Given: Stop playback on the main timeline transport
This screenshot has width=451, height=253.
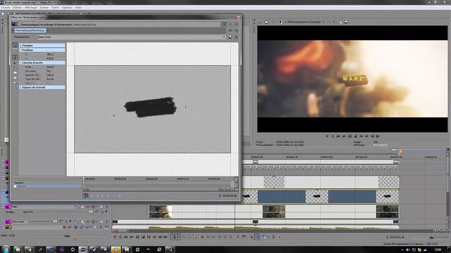Looking at the screenshot, I should click(x=143, y=237).
